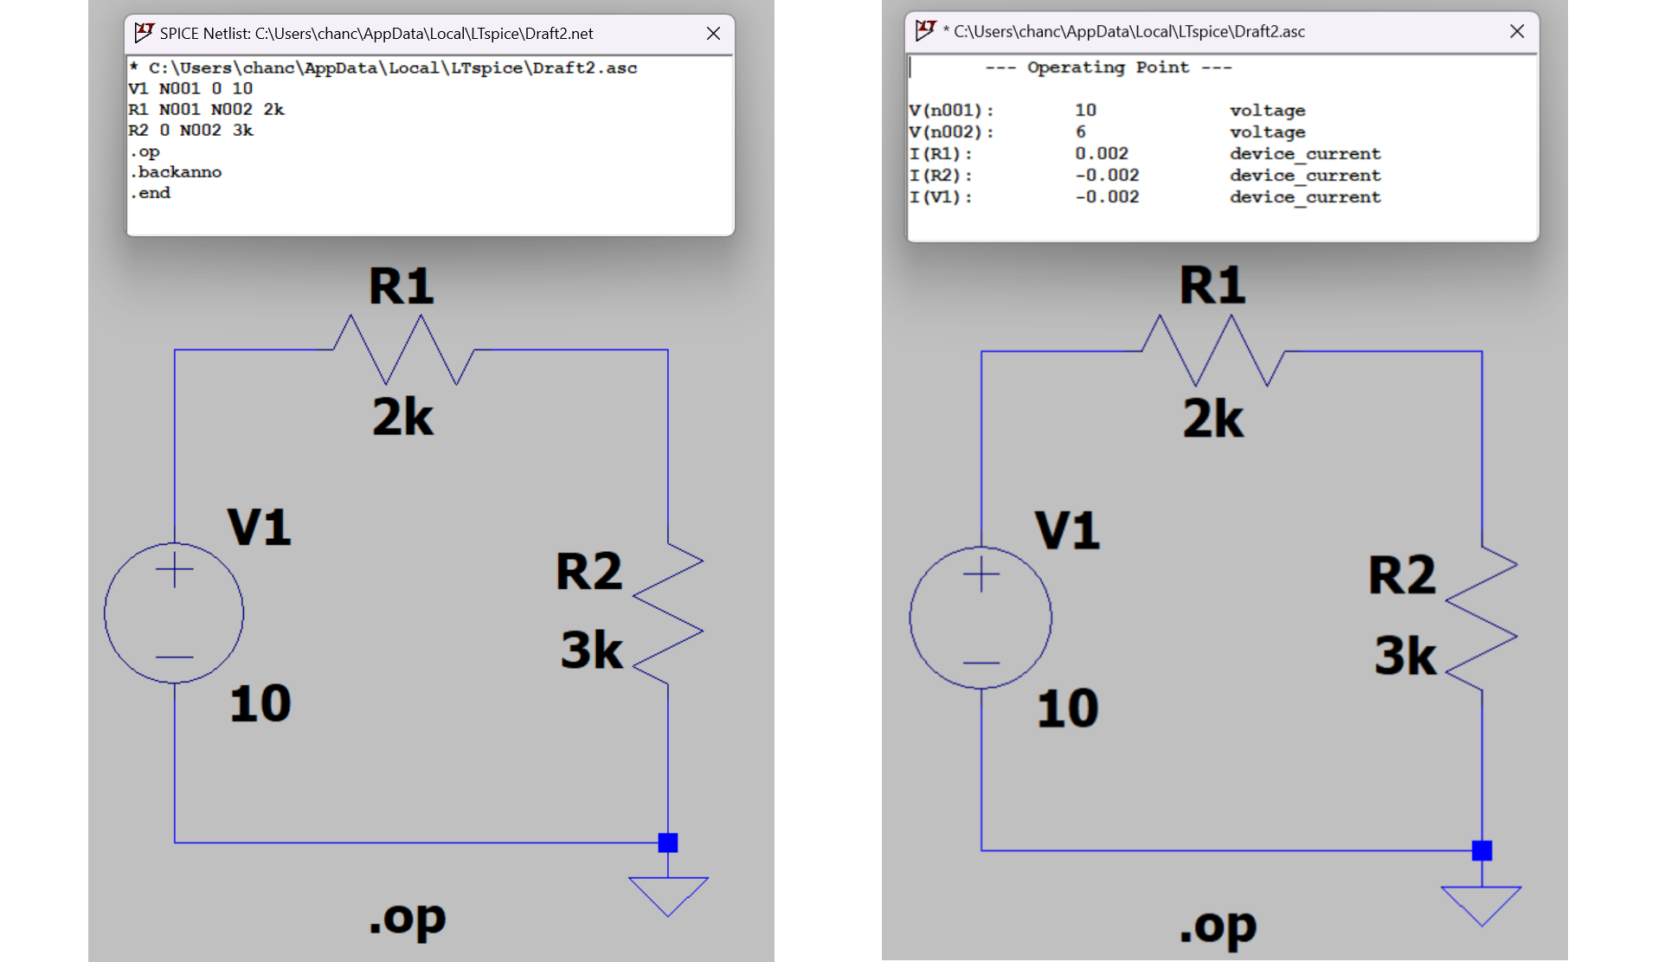Screen dimensions: 1665x962
Task: Click the I(R1) device current line
Action: [x=941, y=154]
